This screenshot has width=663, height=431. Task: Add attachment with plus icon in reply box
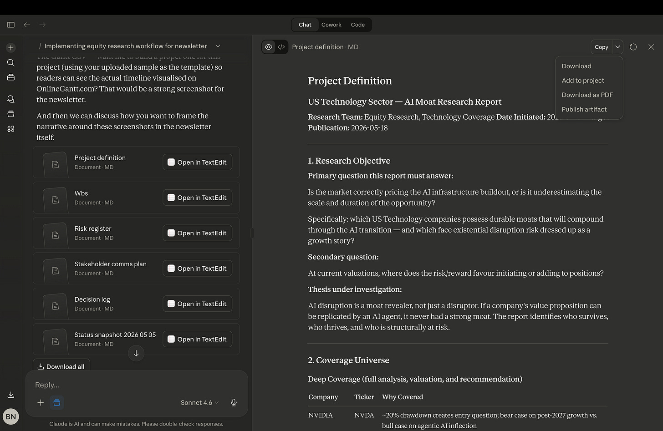click(x=41, y=402)
